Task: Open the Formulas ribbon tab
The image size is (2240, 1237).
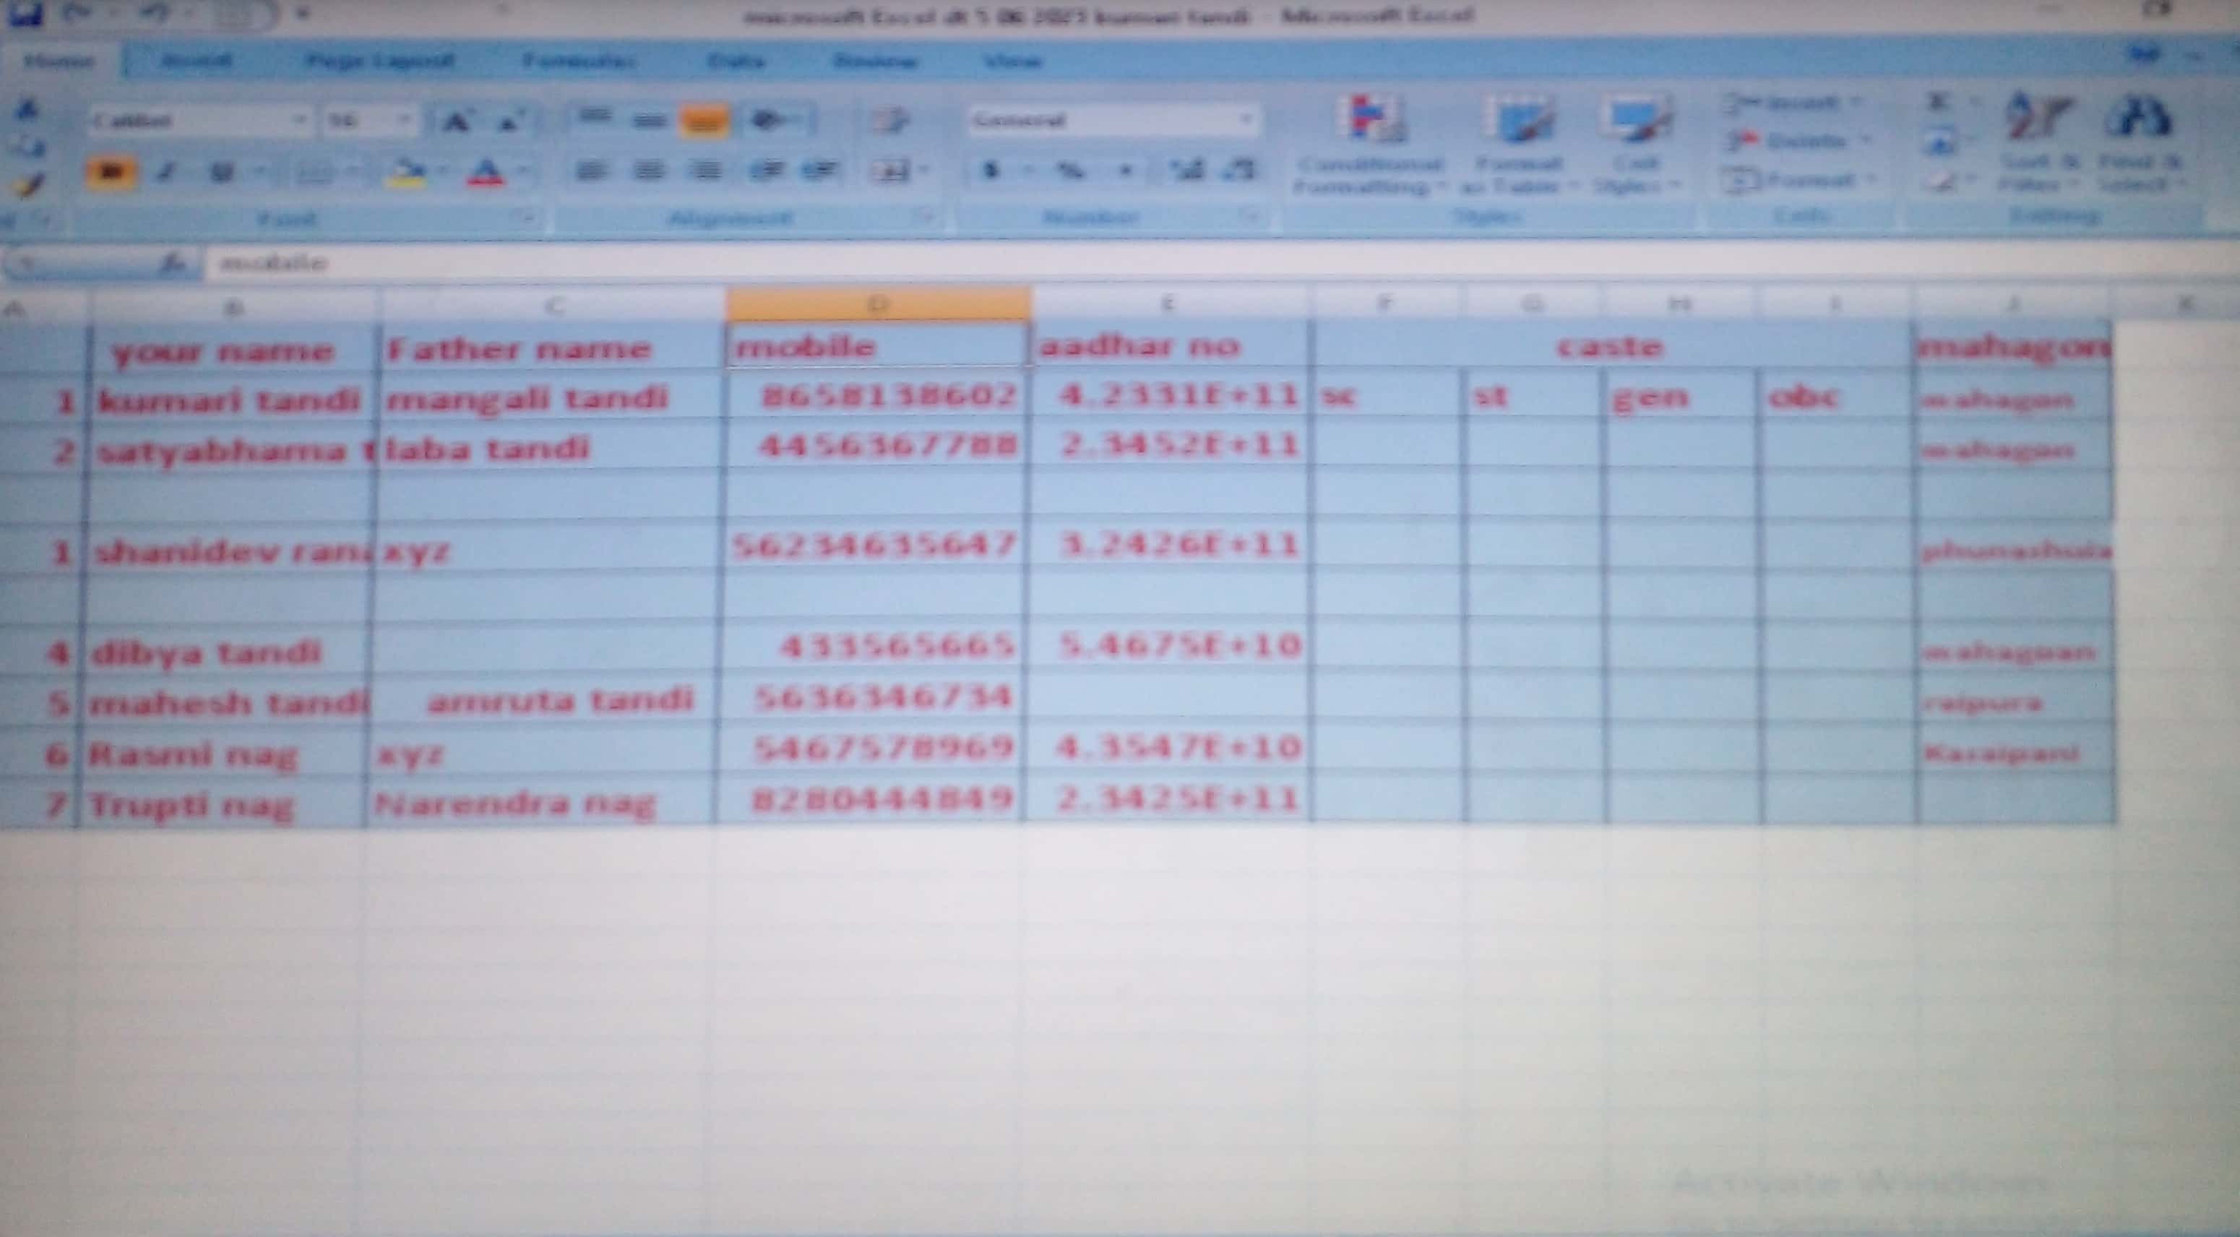Action: 579,61
